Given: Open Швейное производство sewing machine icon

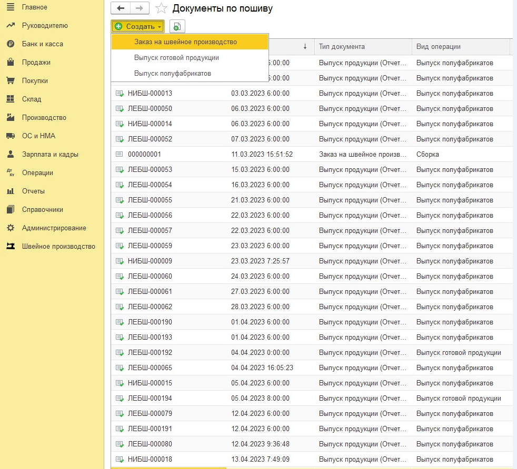Looking at the screenshot, I should (x=11, y=247).
